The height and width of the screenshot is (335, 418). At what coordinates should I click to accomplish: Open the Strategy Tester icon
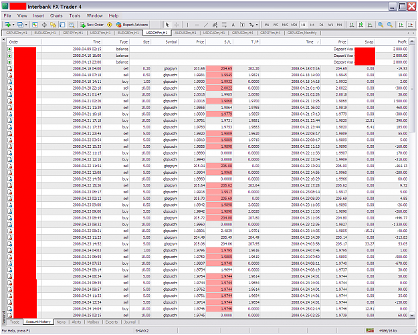click(x=72, y=25)
